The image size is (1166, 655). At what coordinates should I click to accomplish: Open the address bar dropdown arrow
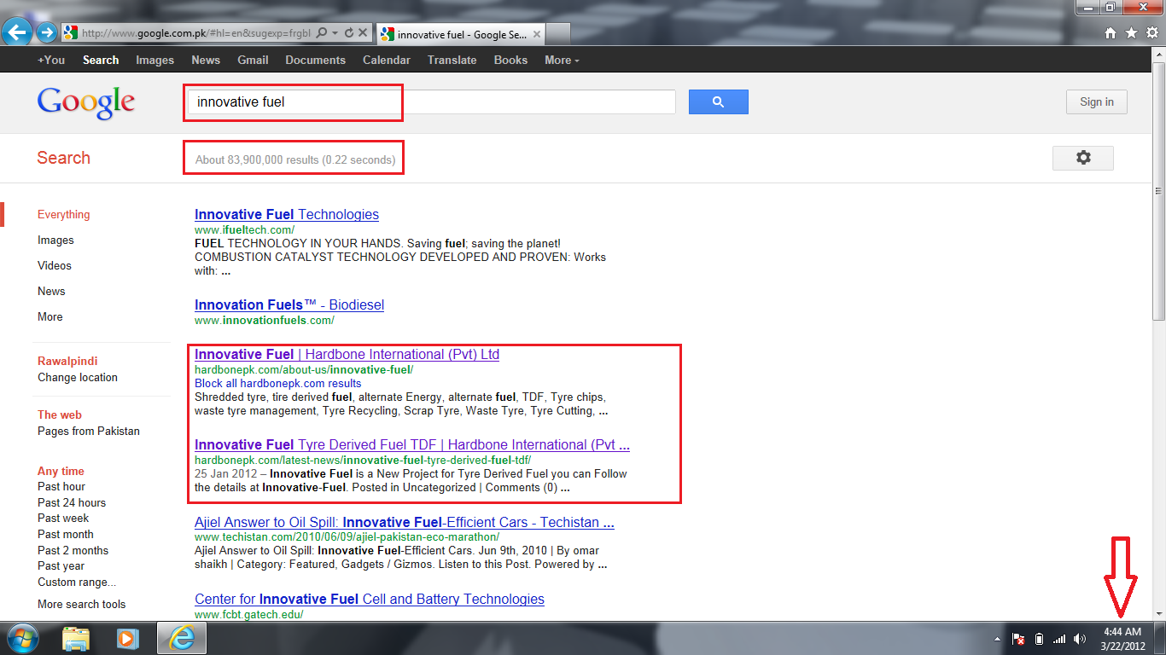click(x=335, y=33)
